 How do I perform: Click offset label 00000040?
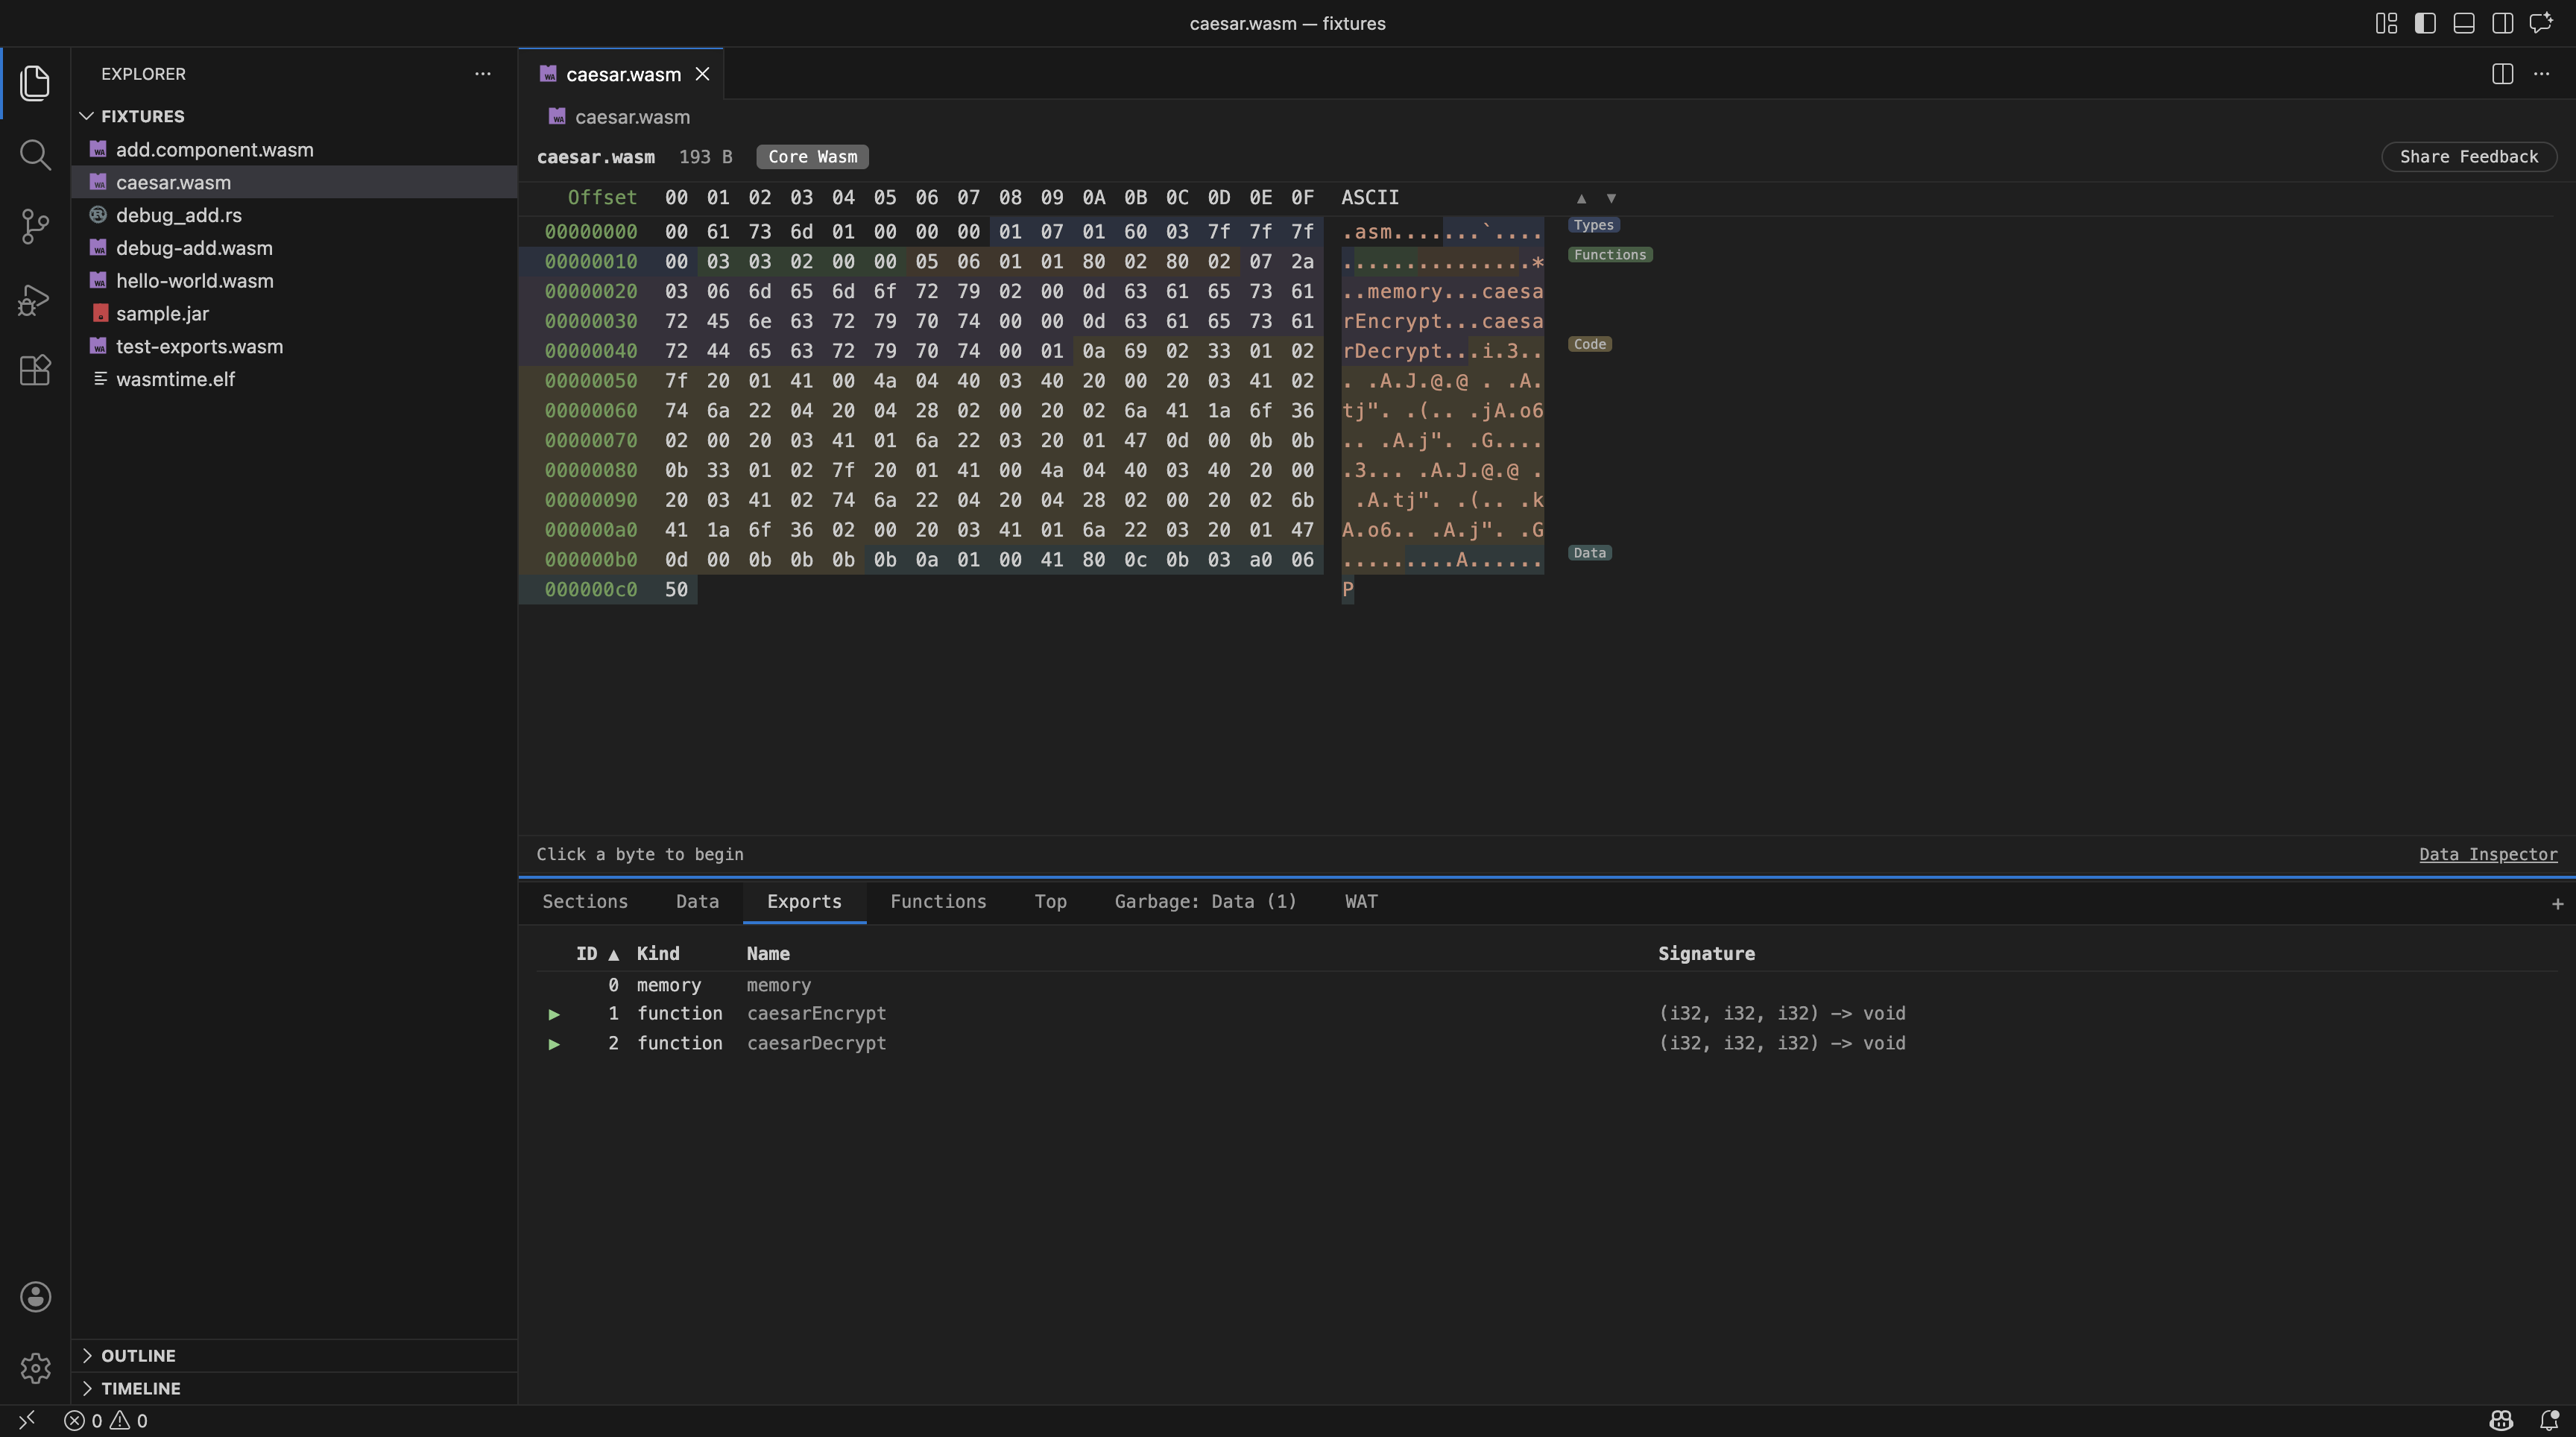click(x=591, y=351)
